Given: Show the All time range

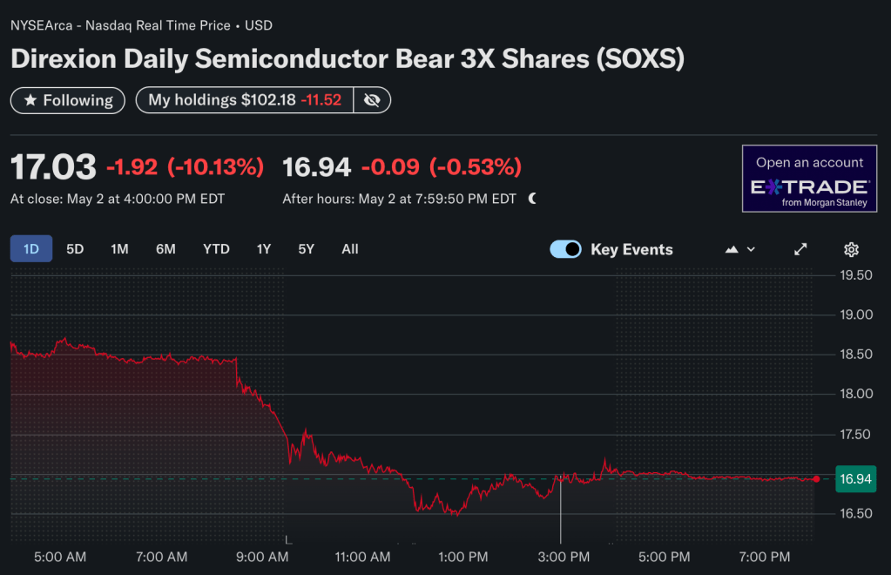Looking at the screenshot, I should click(x=350, y=249).
